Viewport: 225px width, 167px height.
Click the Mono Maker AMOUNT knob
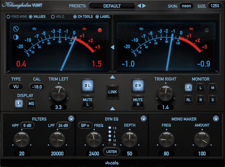pyautogui.click(x=202, y=140)
